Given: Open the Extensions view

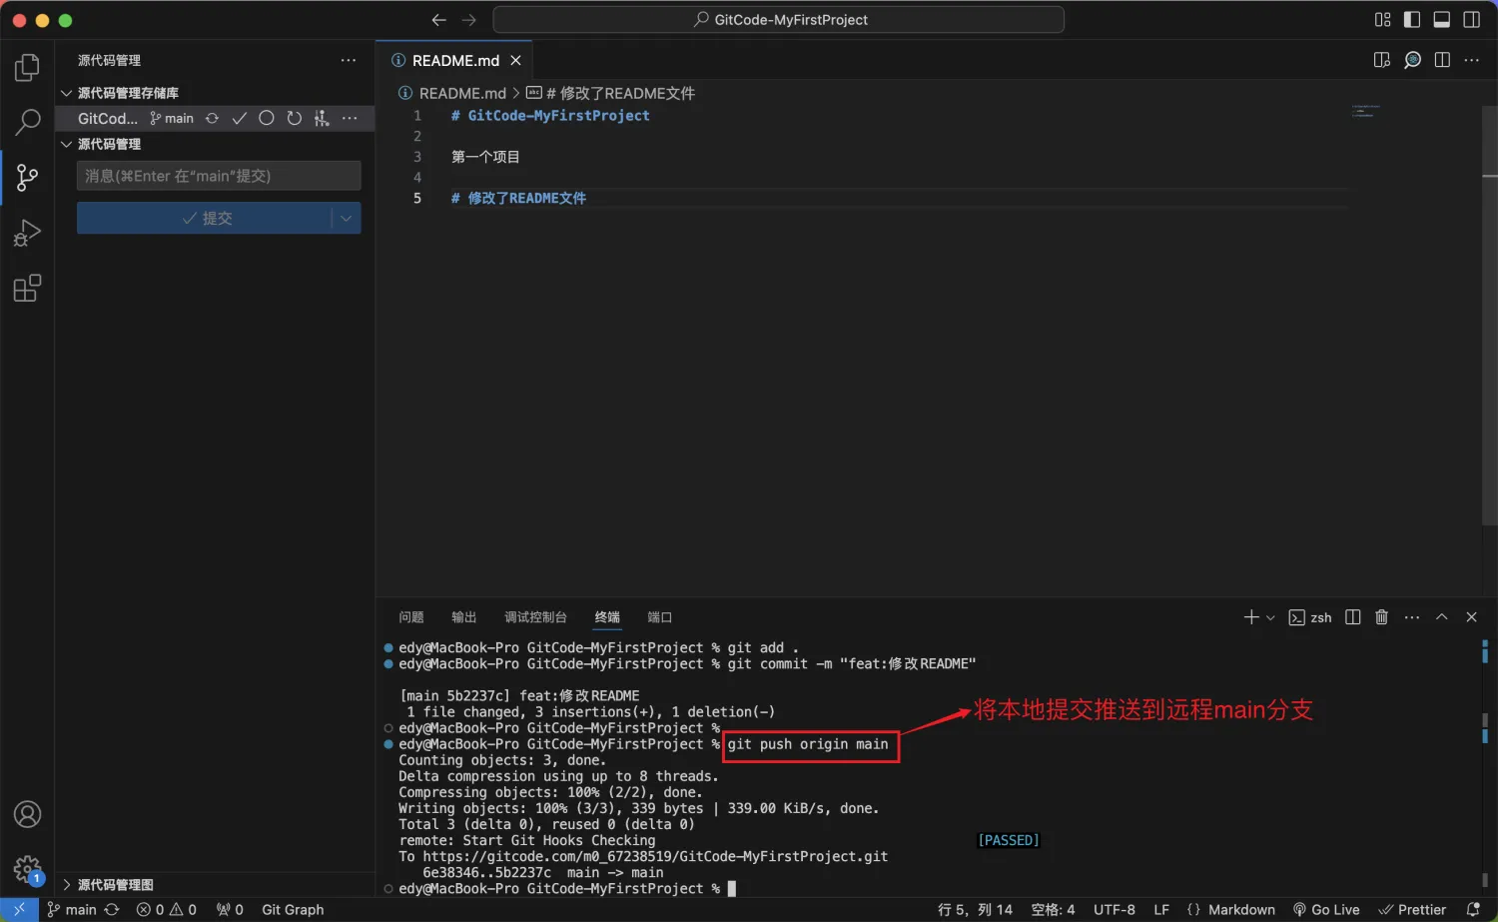Looking at the screenshot, I should tap(27, 289).
